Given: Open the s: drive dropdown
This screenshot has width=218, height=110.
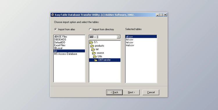Looking at the screenshot, I should (x=119, y=37).
